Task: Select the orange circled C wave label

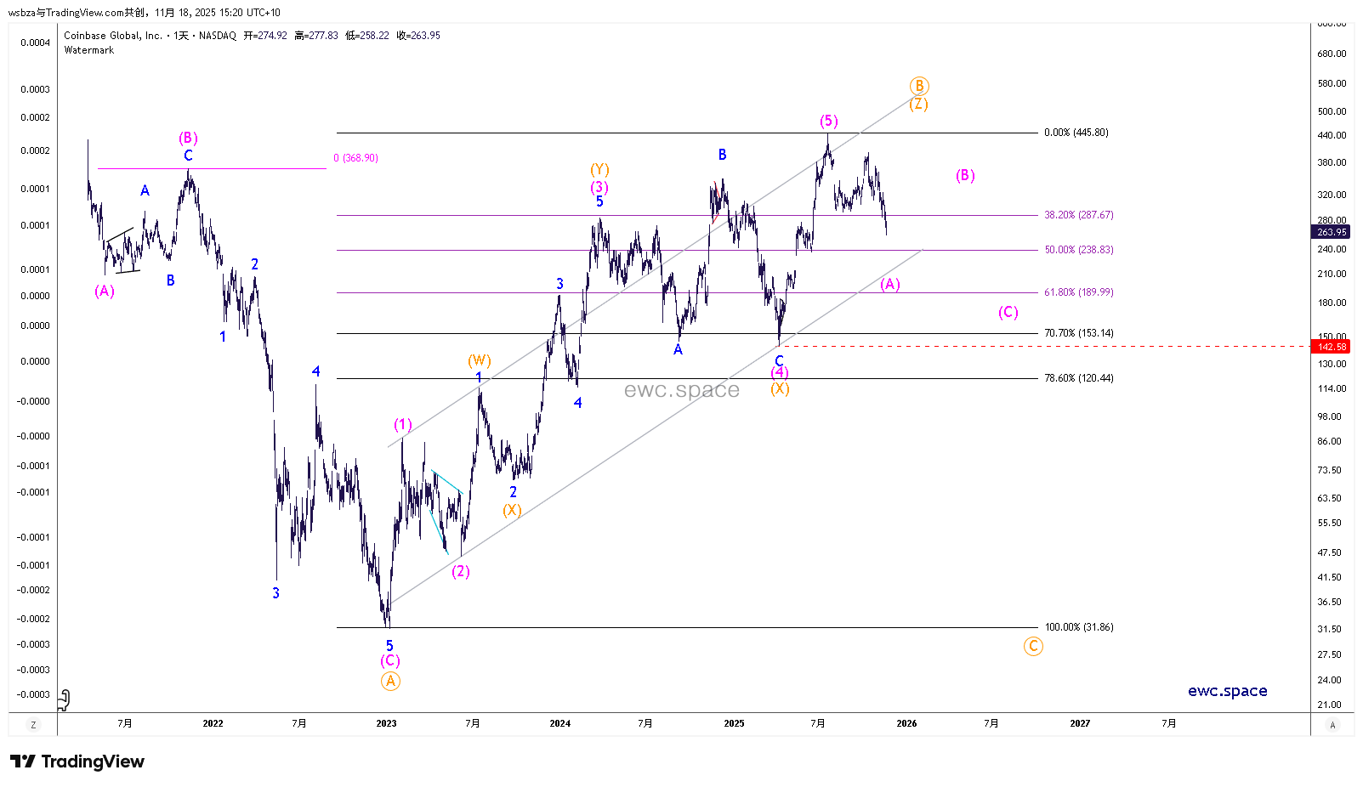Action: click(x=1033, y=646)
